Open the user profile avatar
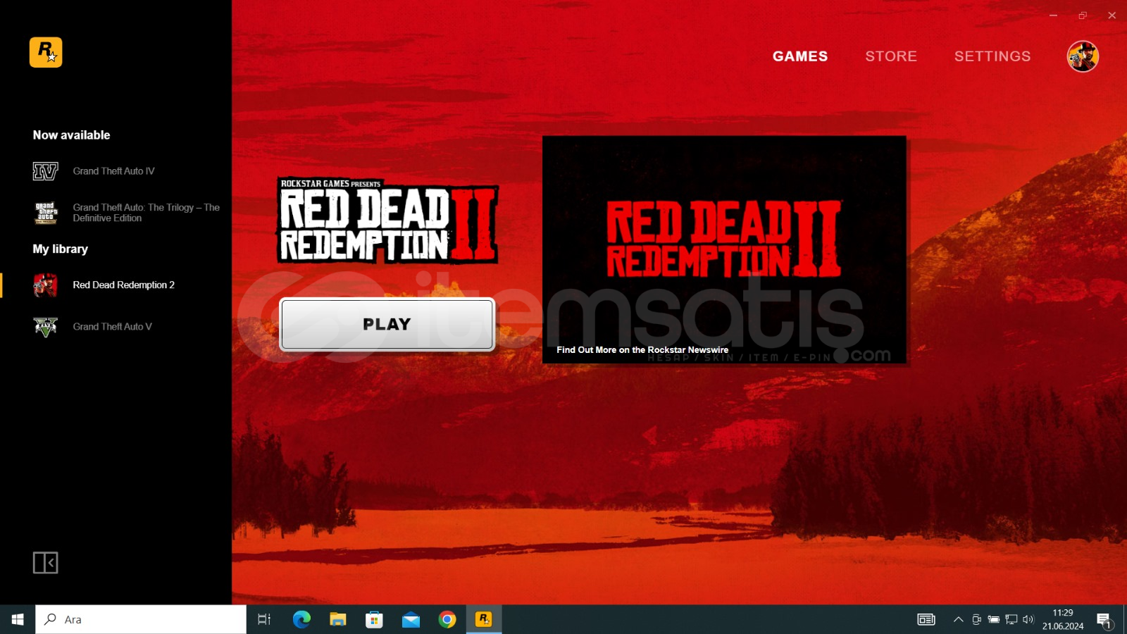1127x634 pixels. click(x=1083, y=56)
